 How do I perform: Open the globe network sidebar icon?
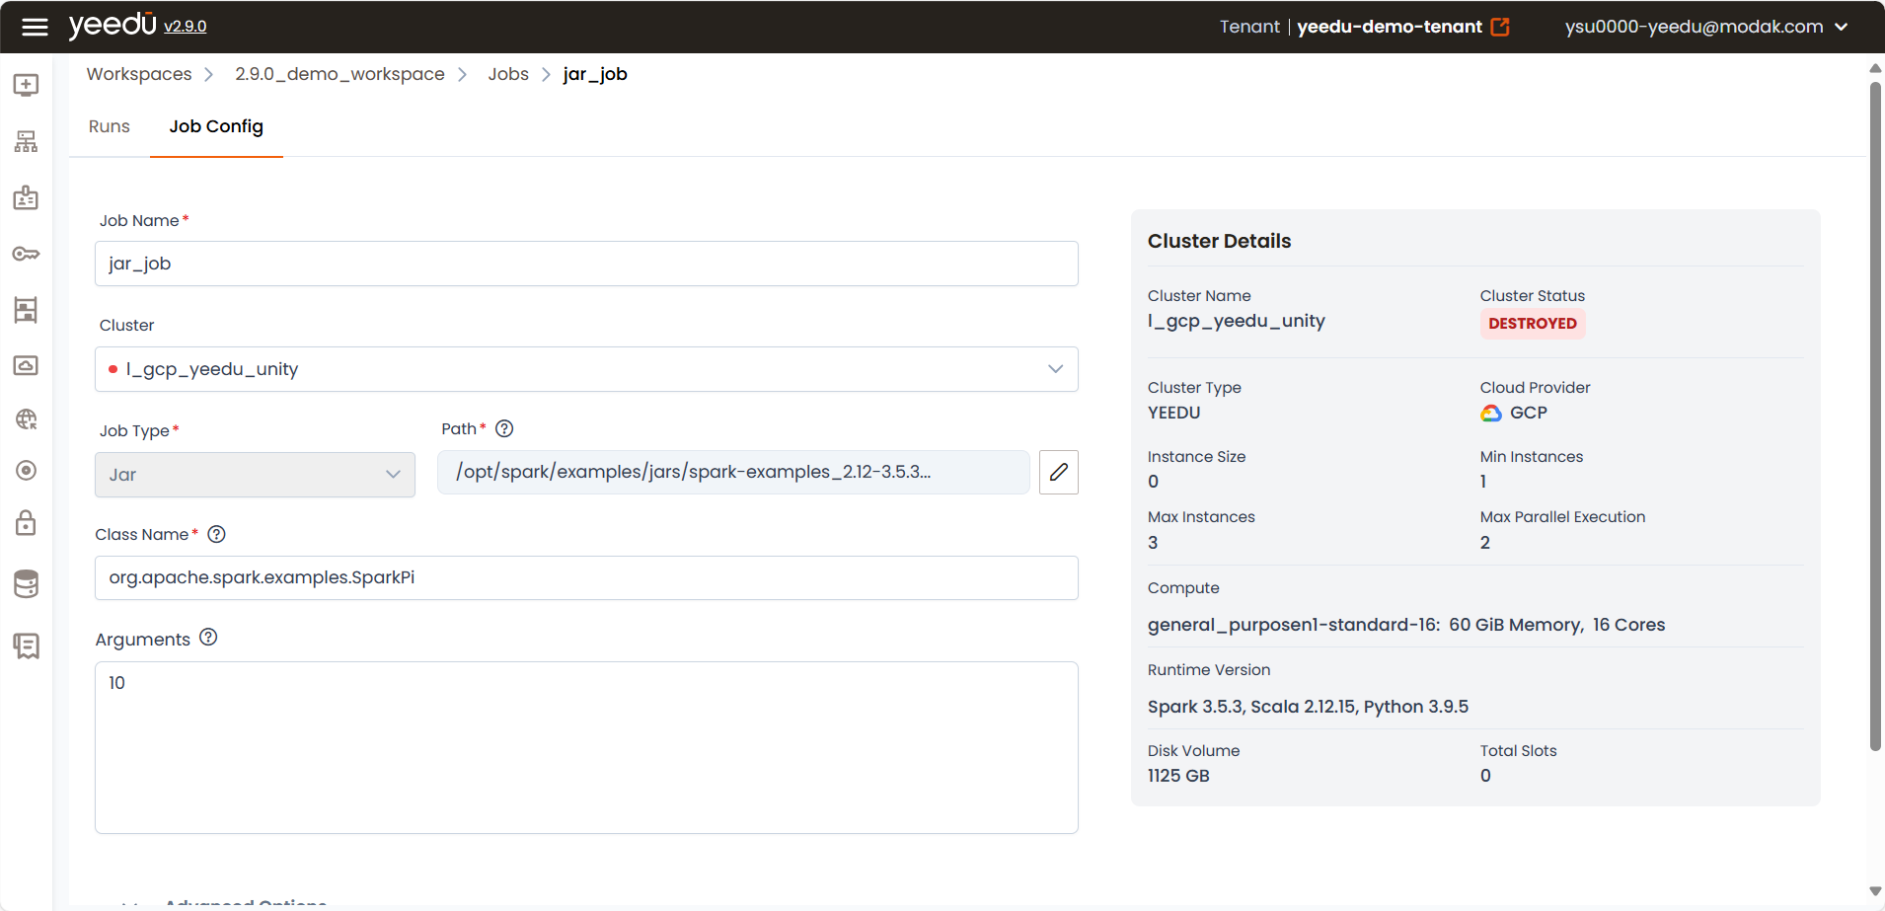(26, 419)
